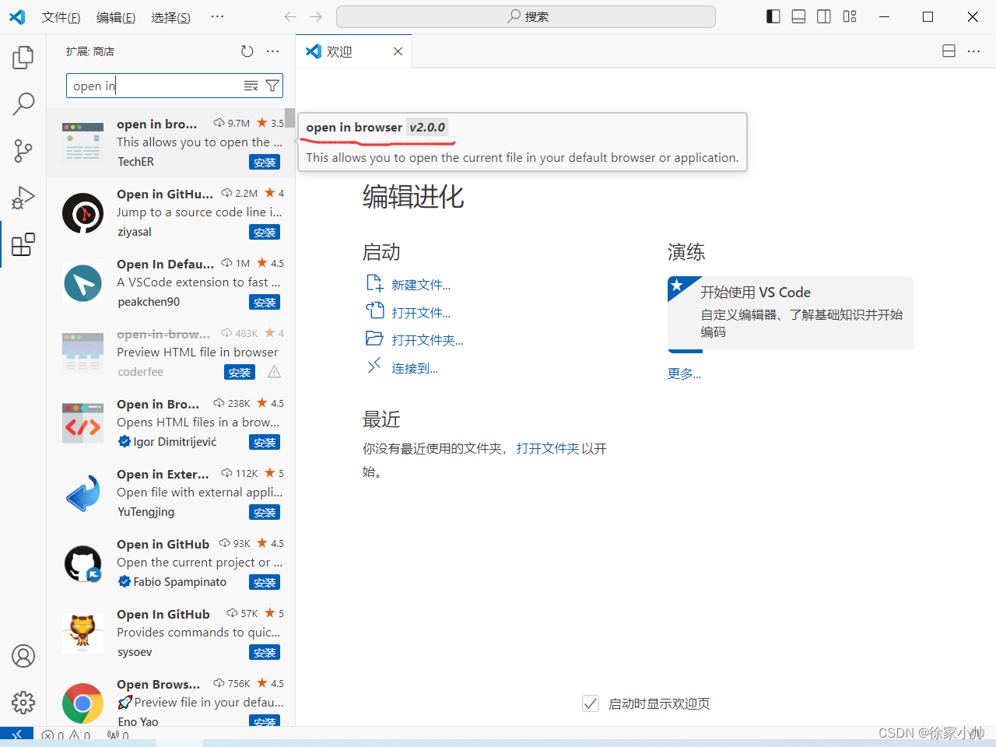Go back with the left arrow

coord(290,16)
